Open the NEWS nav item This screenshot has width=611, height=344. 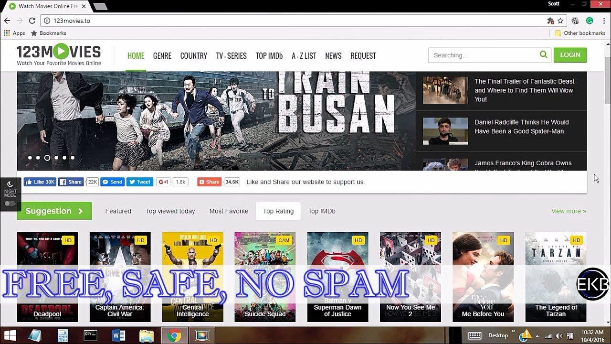333,55
